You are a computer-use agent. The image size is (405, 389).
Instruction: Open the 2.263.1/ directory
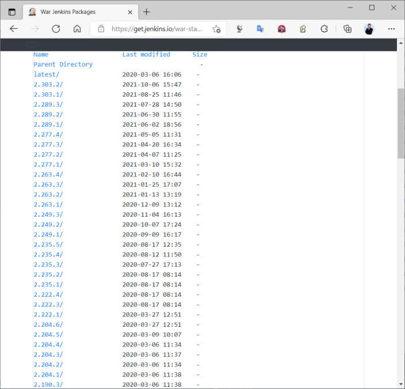[x=48, y=205]
